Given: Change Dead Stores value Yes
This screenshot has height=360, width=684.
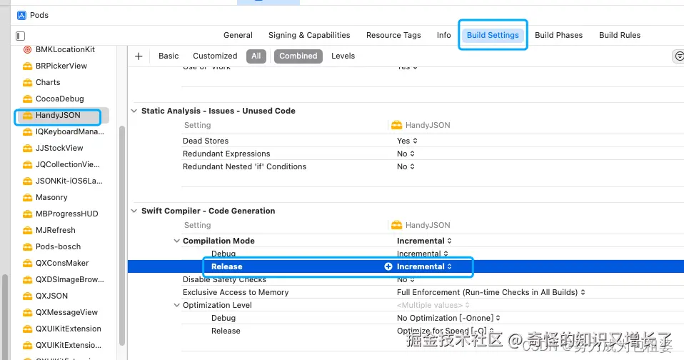Looking at the screenshot, I should tap(407, 141).
